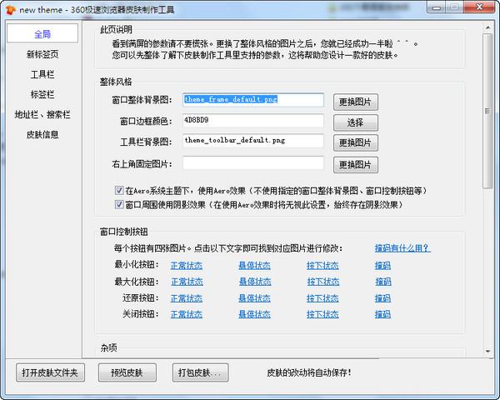Open 关闭按钮 悬停状态 link
This screenshot has width=500, height=400.
coord(254,314)
